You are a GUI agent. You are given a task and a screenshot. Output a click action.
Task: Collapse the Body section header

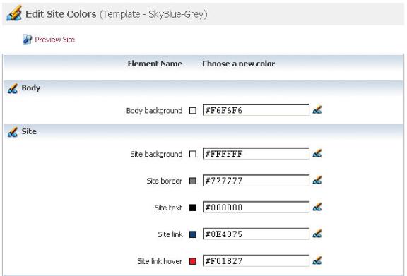coord(203,88)
